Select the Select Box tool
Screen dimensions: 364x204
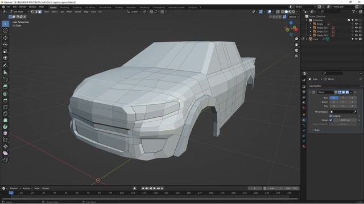coord(5,24)
